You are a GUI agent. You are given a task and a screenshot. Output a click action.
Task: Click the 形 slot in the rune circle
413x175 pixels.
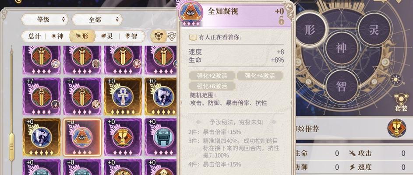309,30
